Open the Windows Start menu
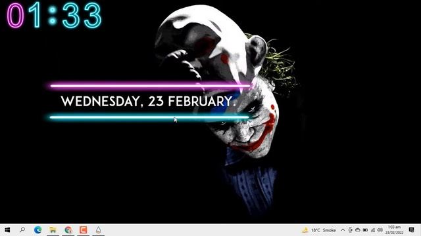This screenshot has width=421, height=236. coord(7,230)
